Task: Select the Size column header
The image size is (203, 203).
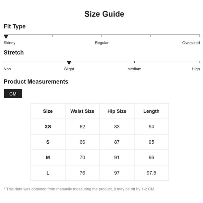Action: [x=48, y=111]
